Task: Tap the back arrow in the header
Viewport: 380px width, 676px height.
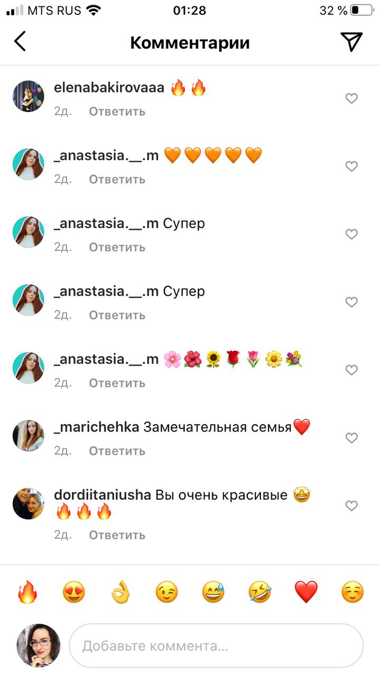Action: 20,42
